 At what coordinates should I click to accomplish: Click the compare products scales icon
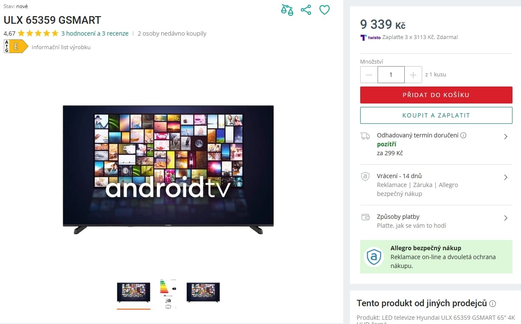(x=287, y=10)
